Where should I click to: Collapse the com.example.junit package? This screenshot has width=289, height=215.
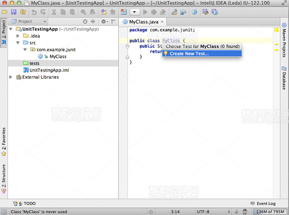25,49
